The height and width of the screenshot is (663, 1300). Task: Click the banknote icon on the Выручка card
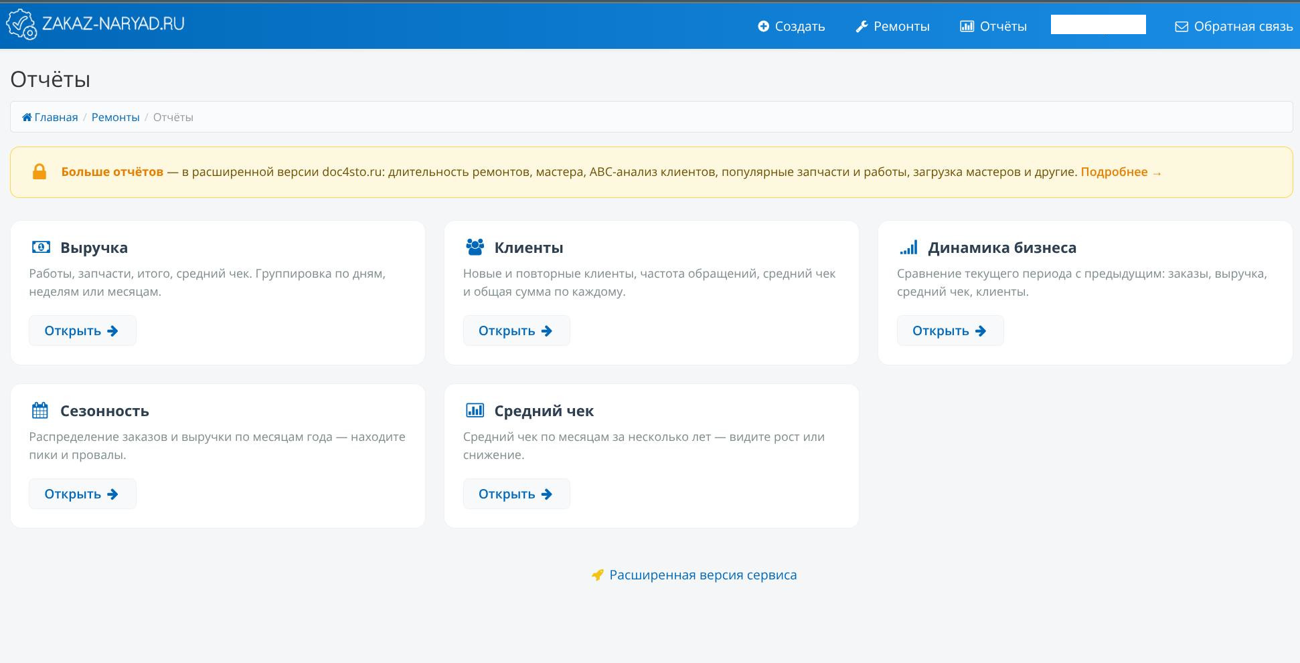click(x=41, y=246)
